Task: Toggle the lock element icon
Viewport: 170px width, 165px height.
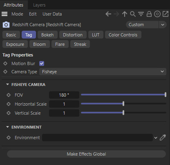Action: coord(149,14)
